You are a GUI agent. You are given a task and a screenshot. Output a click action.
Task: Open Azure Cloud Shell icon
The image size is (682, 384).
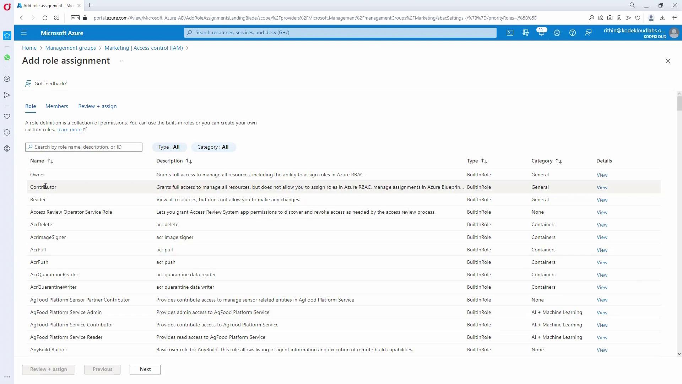(510, 33)
